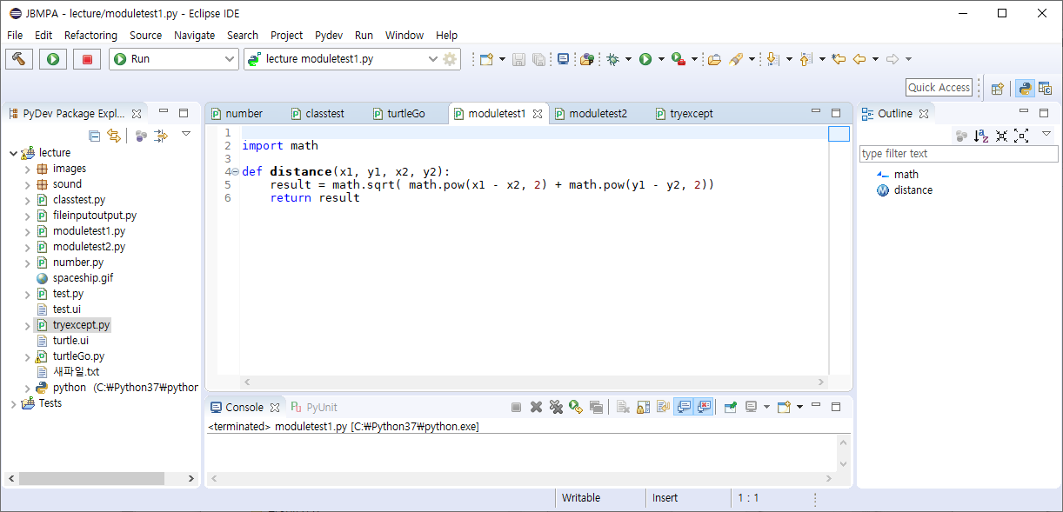Click Collapse All icon in Outline toolbar
Screen dimensions: 1063x512
1002,136
